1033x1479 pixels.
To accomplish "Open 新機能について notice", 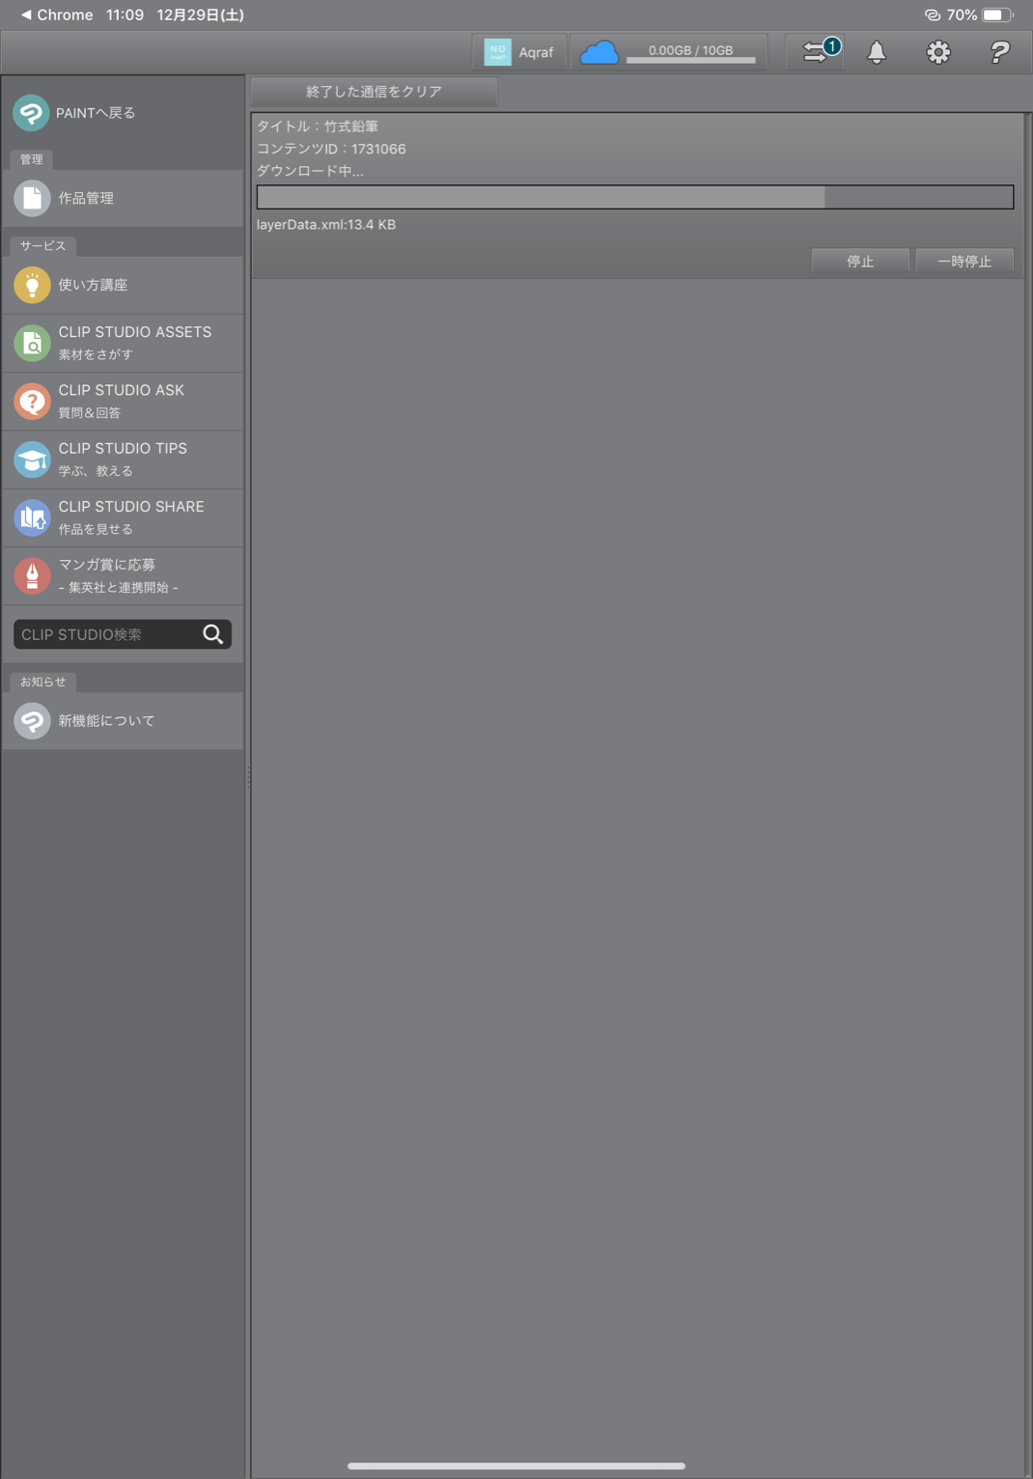I will pyautogui.click(x=123, y=721).
